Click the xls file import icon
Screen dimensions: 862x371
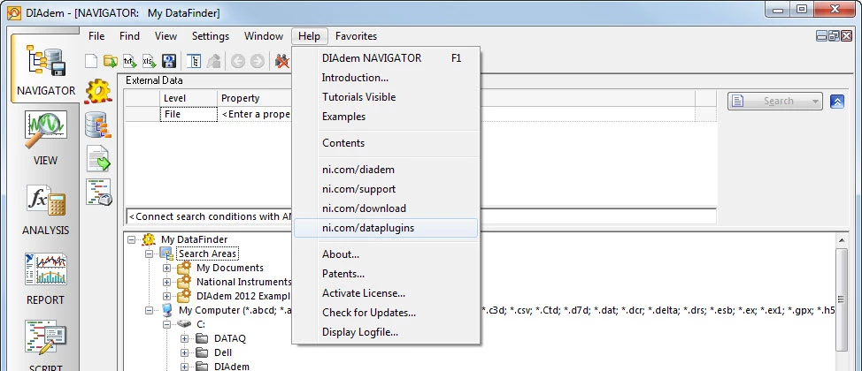click(149, 61)
